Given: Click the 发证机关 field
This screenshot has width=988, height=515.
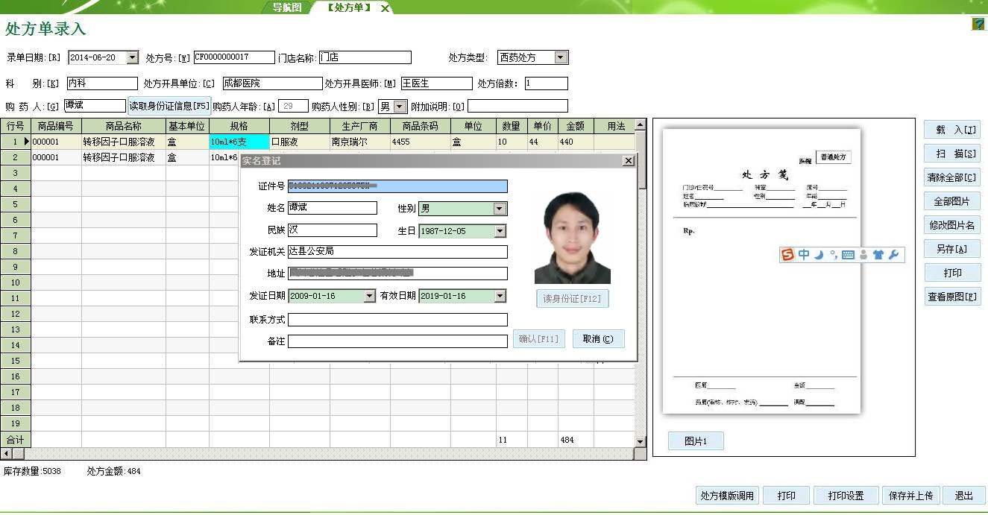Looking at the screenshot, I should [397, 252].
